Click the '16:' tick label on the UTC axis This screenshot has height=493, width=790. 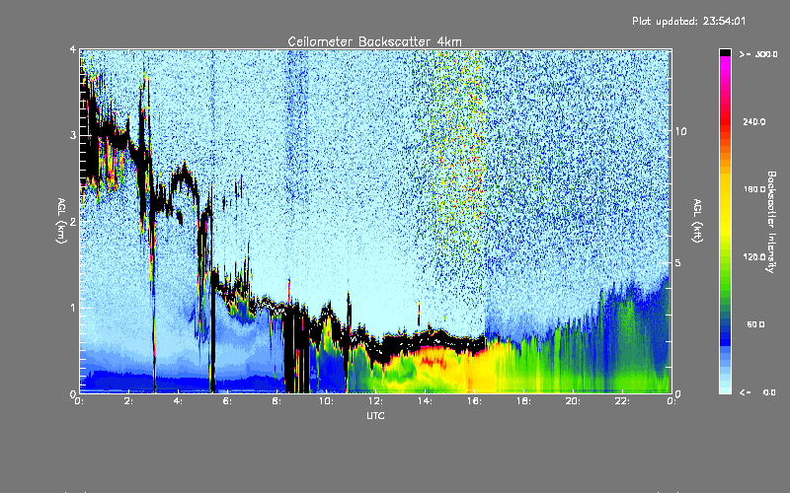point(474,401)
